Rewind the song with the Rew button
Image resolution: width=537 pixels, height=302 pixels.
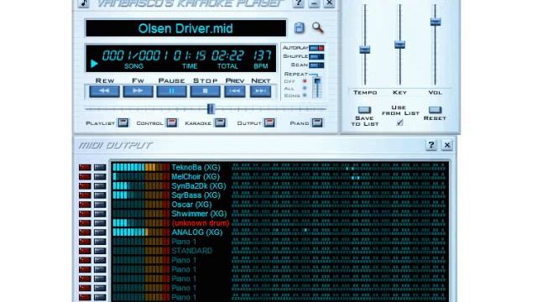(x=104, y=91)
